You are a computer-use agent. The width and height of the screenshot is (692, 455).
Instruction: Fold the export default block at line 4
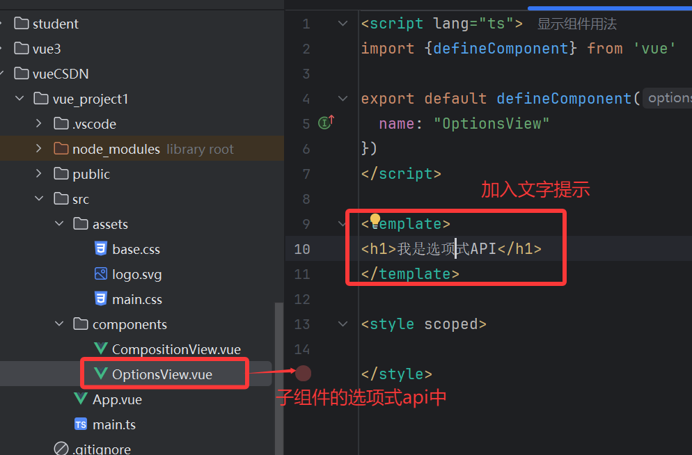(x=343, y=98)
